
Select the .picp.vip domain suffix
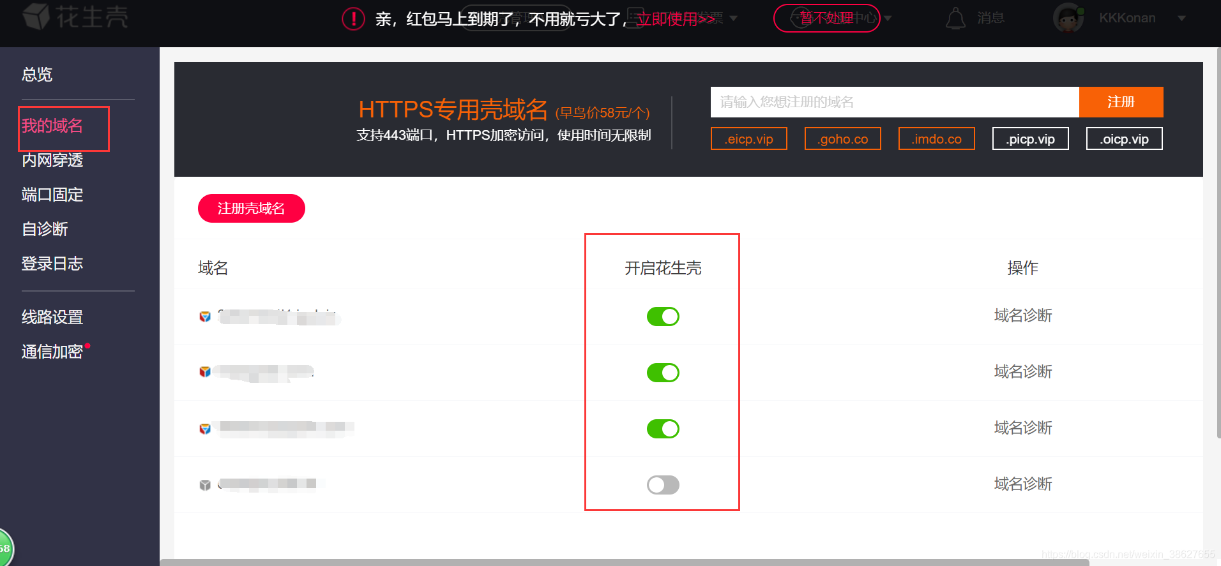coord(1031,138)
